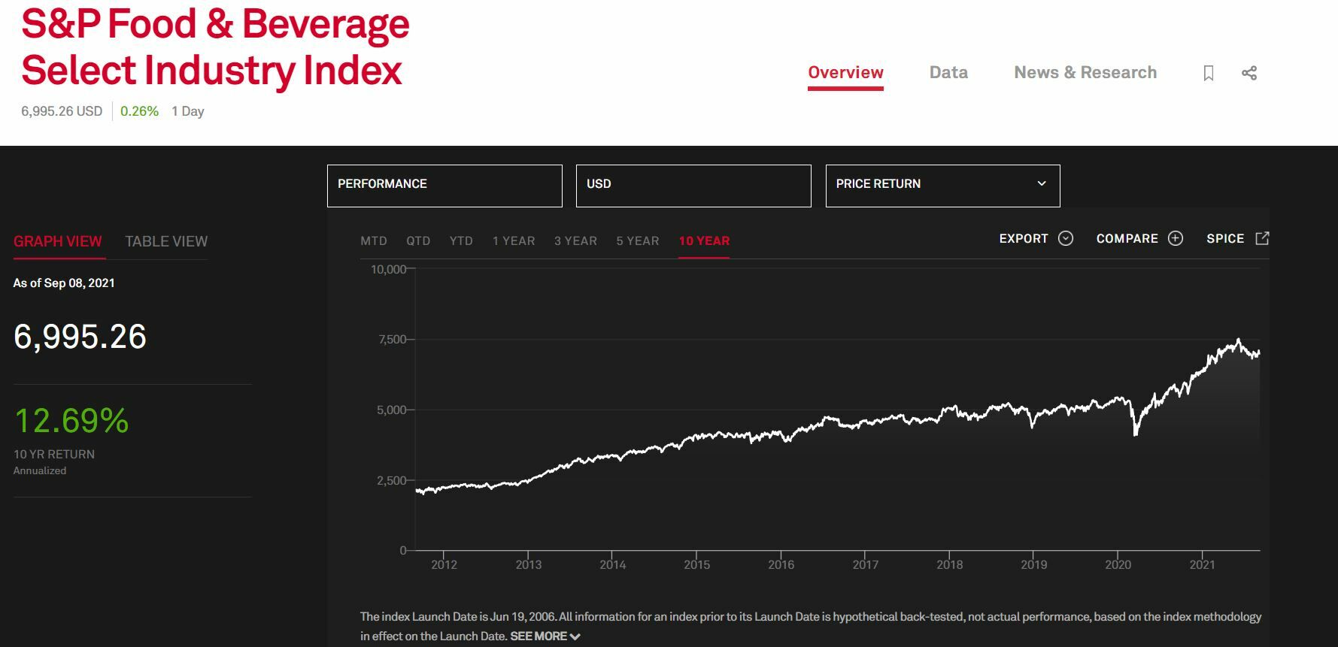This screenshot has height=647, width=1338.
Task: Select the 10 Year chart range
Action: [x=704, y=241]
